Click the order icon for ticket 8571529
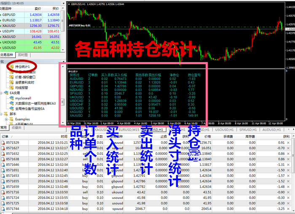Screen dimensions: 295x214 (3, 143)
